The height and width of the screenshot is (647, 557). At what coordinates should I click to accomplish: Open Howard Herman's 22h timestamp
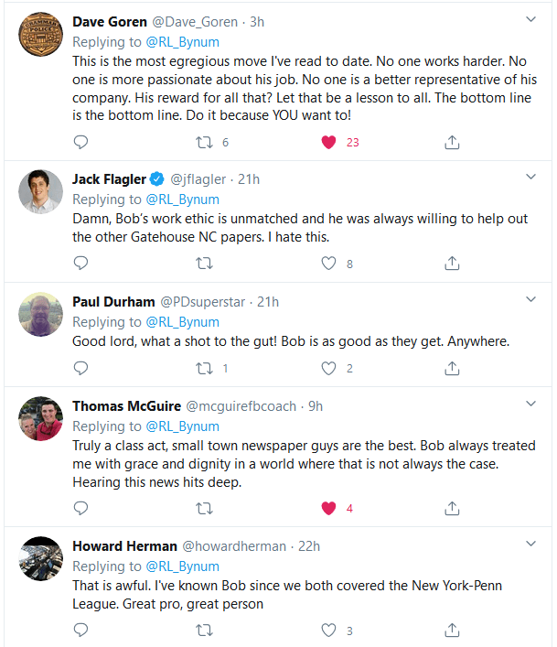click(309, 546)
